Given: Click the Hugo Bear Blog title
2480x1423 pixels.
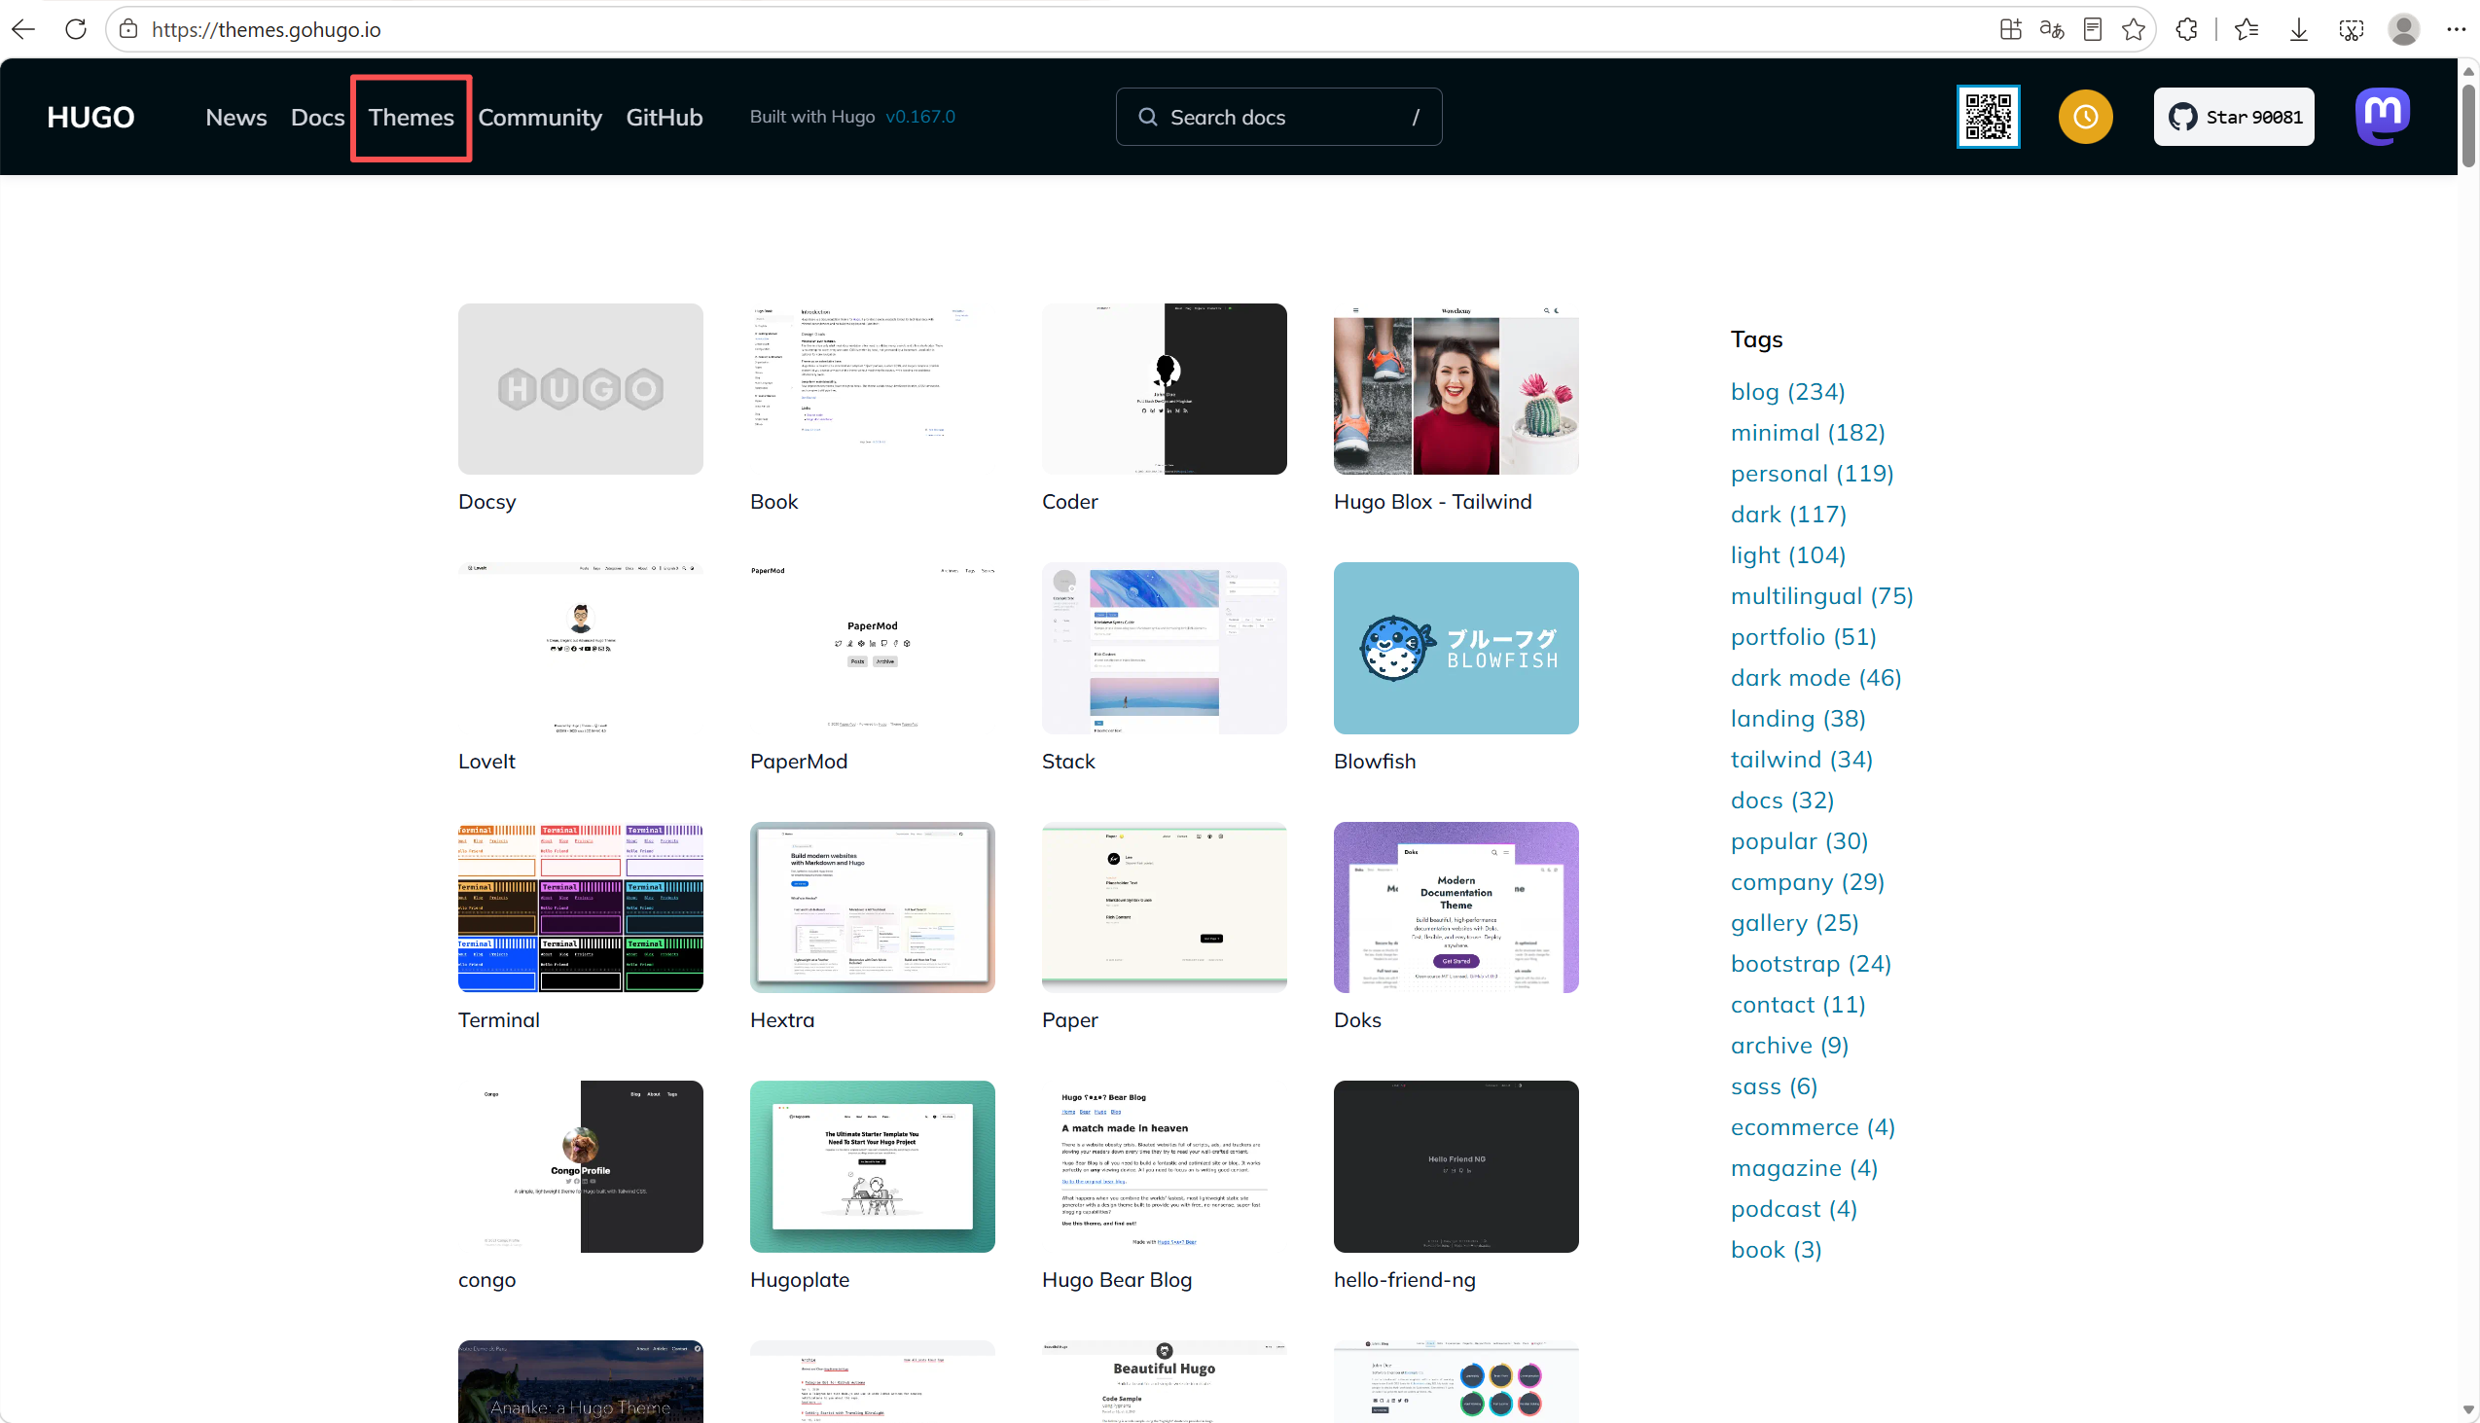Looking at the screenshot, I should pos(1116,1280).
